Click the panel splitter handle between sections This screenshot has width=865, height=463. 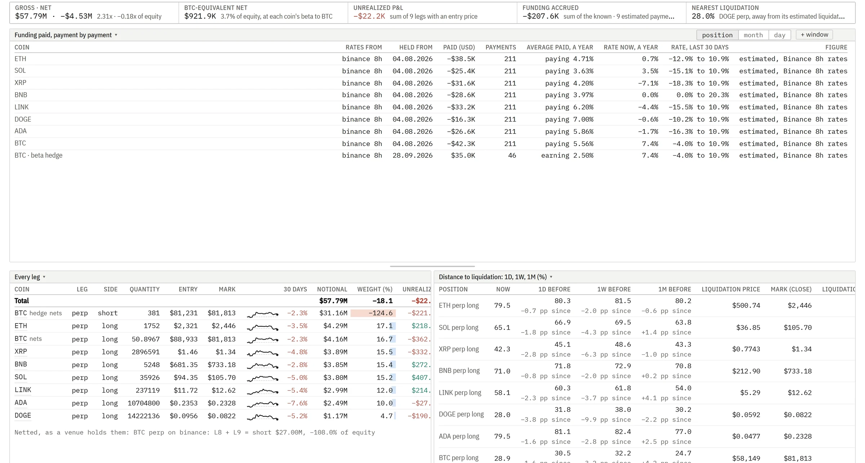click(432, 266)
